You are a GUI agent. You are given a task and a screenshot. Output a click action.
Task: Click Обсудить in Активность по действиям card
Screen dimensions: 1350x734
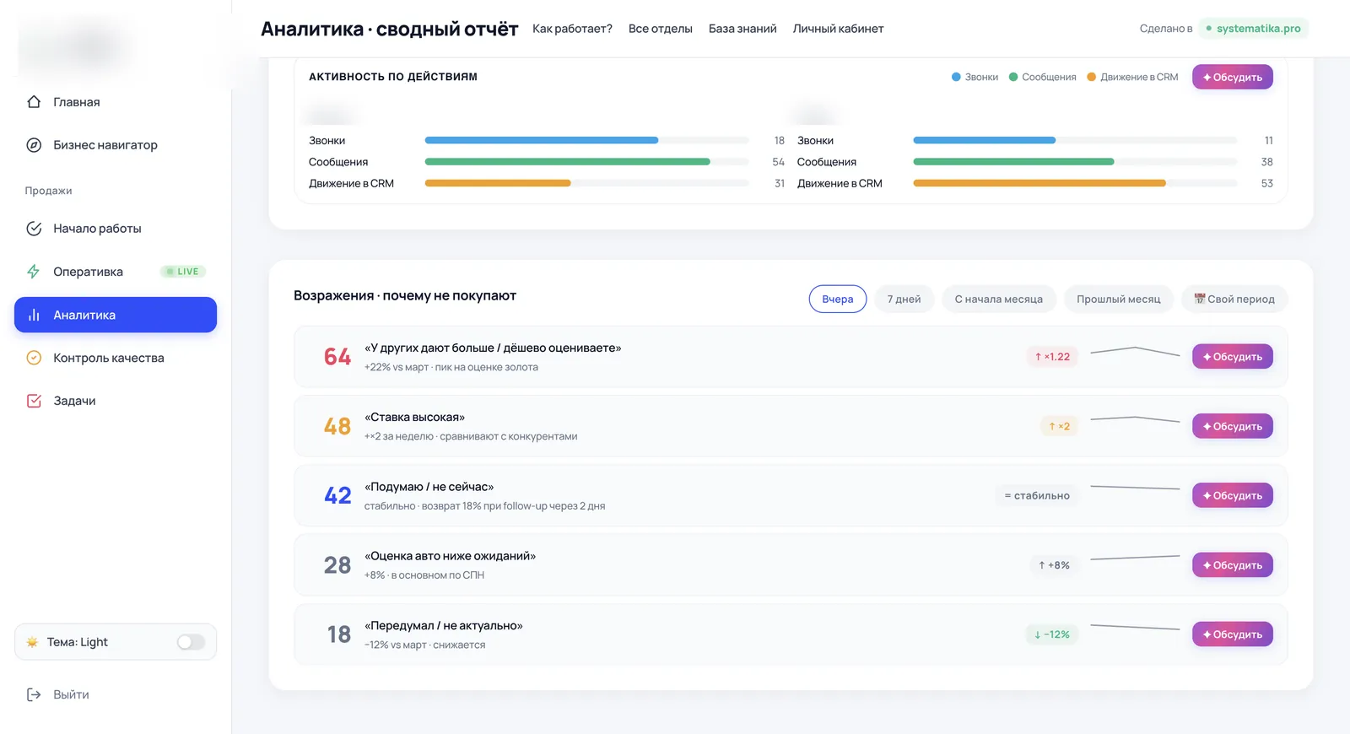[x=1233, y=77]
